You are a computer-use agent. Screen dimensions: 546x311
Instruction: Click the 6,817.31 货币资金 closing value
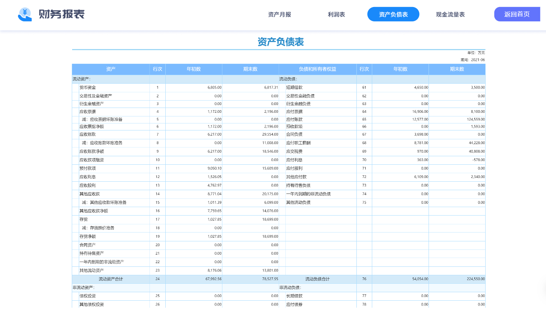pos(271,87)
